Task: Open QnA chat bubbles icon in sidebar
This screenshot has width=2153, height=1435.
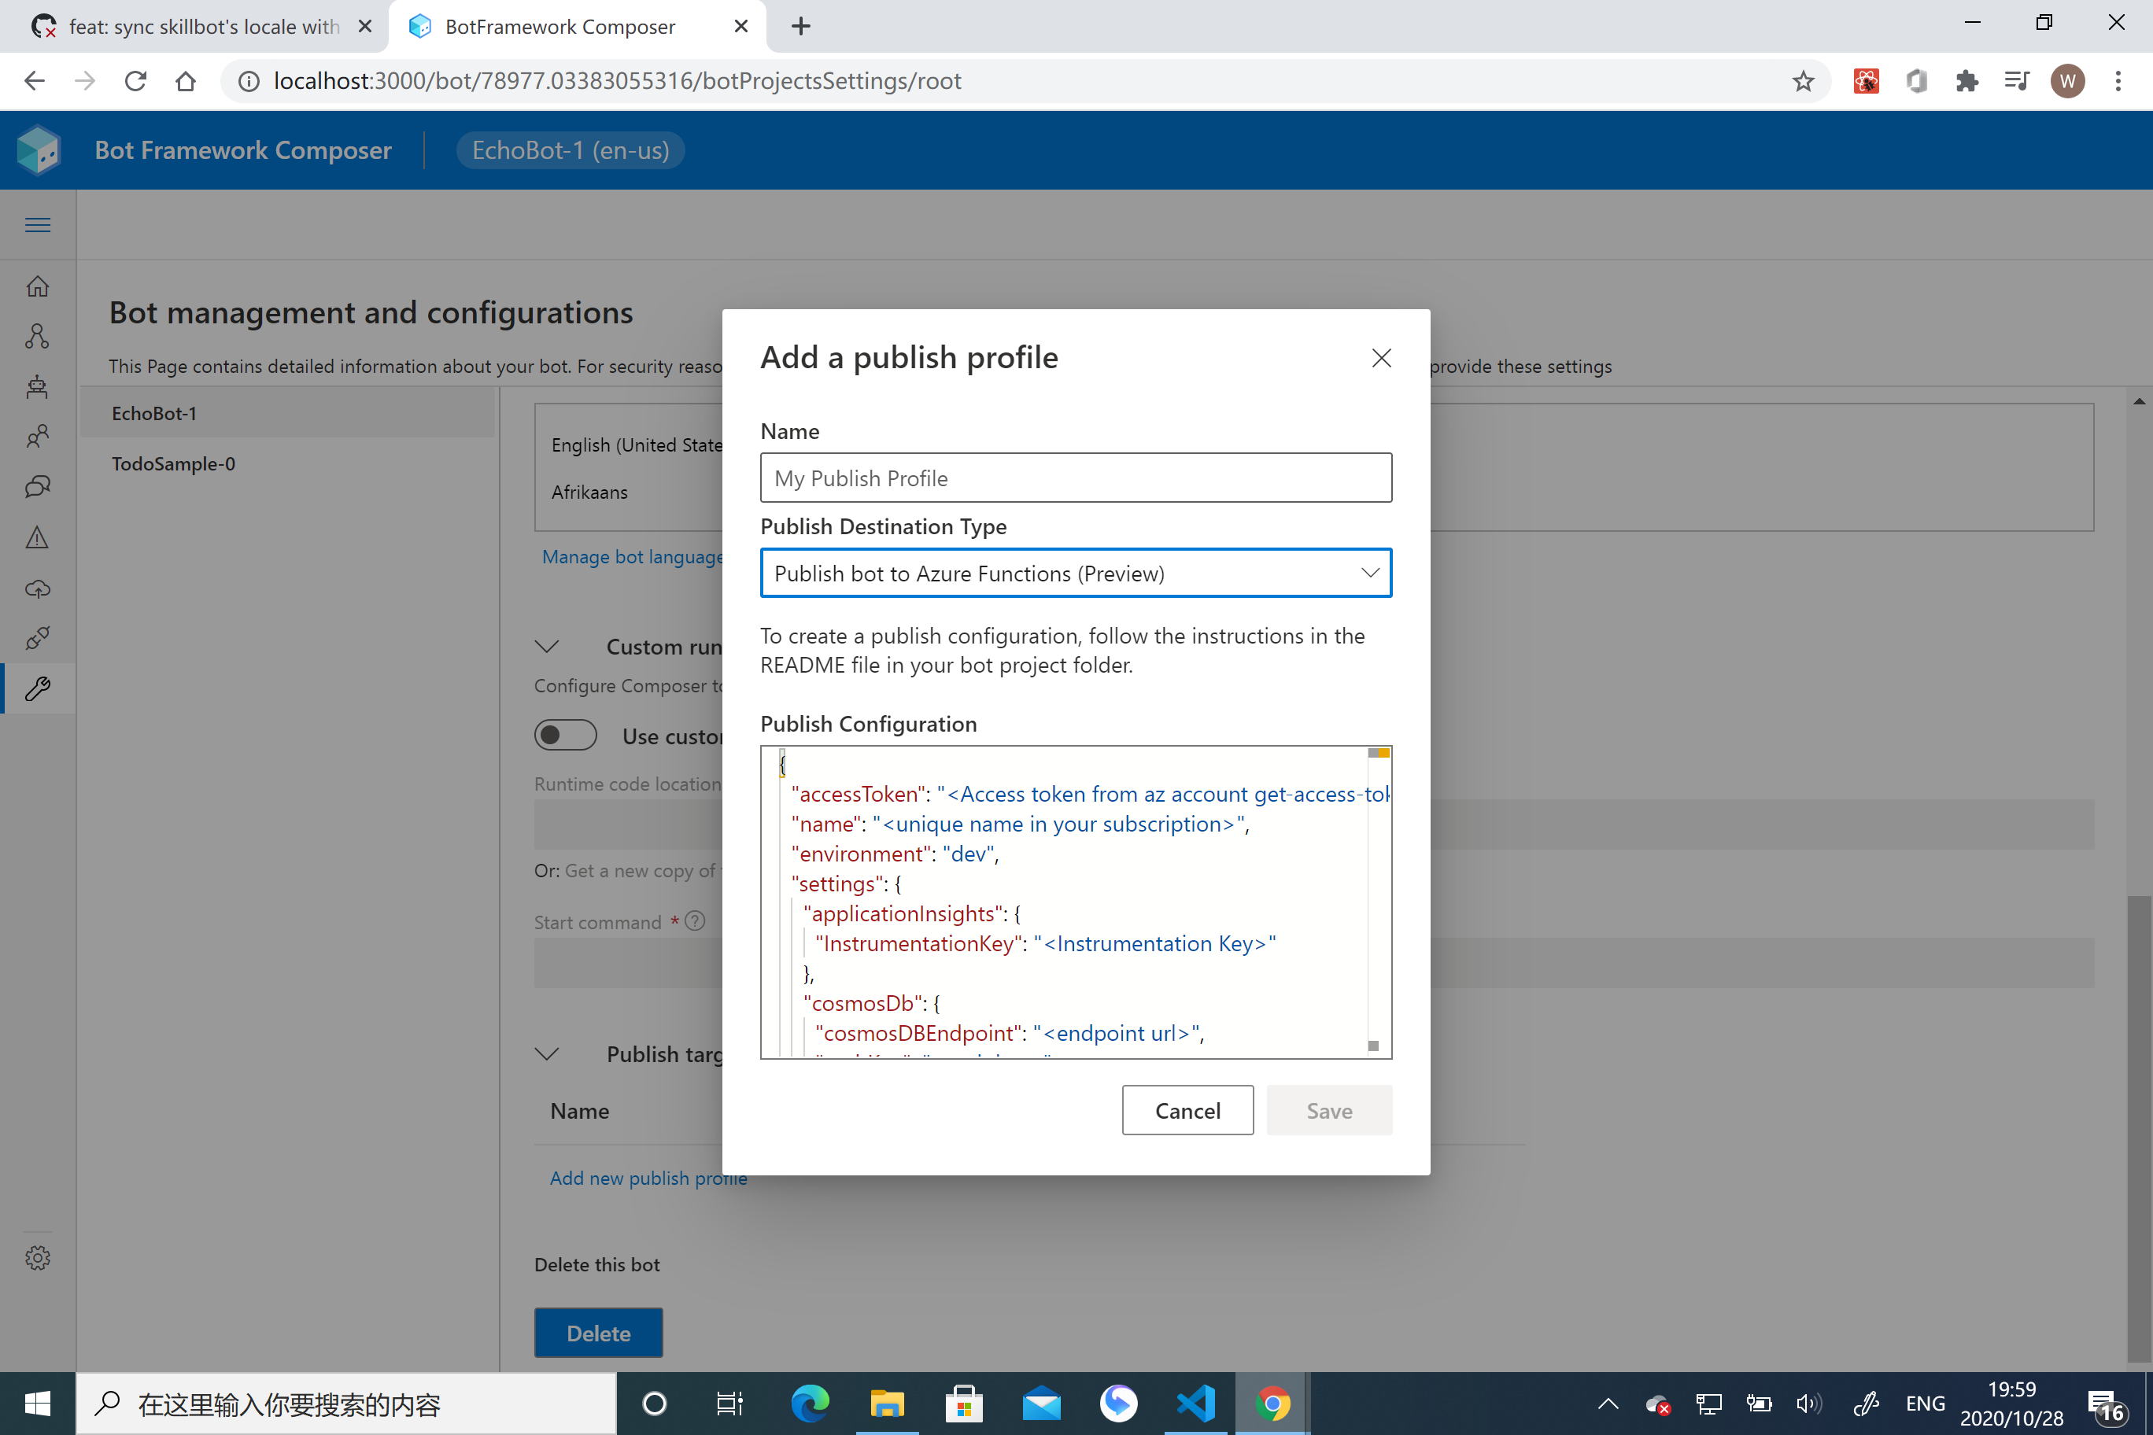Action: (38, 487)
